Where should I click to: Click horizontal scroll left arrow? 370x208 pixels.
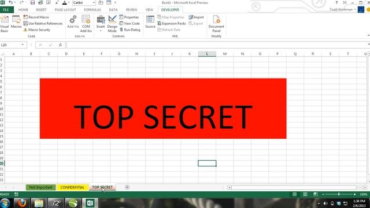coord(229,187)
